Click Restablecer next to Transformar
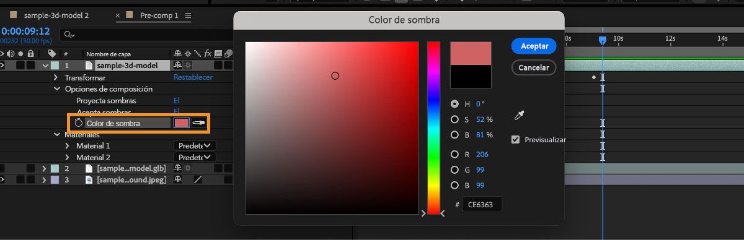Viewport: 744px width, 240px height. pyautogui.click(x=193, y=77)
